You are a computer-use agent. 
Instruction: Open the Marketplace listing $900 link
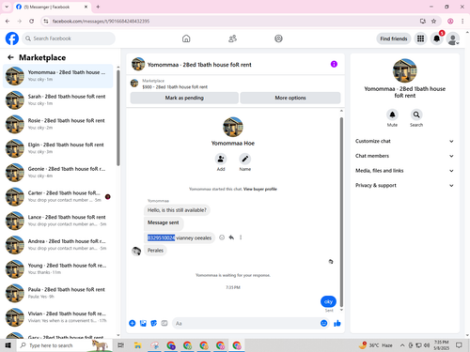(x=175, y=87)
